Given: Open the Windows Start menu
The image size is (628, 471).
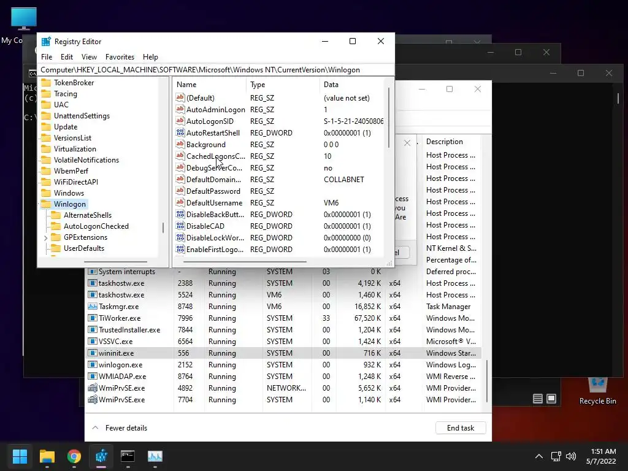Looking at the screenshot, I should coord(20,456).
